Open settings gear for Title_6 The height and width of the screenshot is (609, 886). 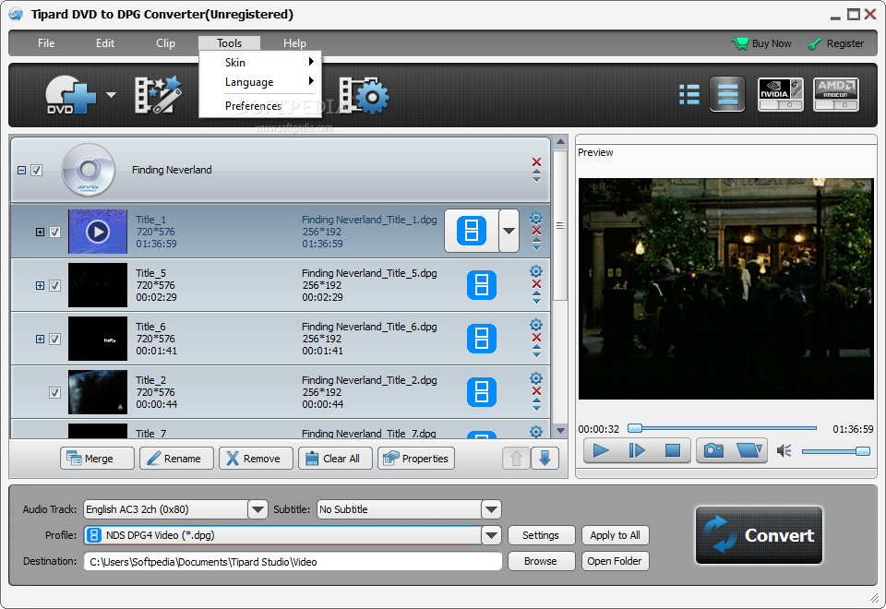pyautogui.click(x=536, y=325)
